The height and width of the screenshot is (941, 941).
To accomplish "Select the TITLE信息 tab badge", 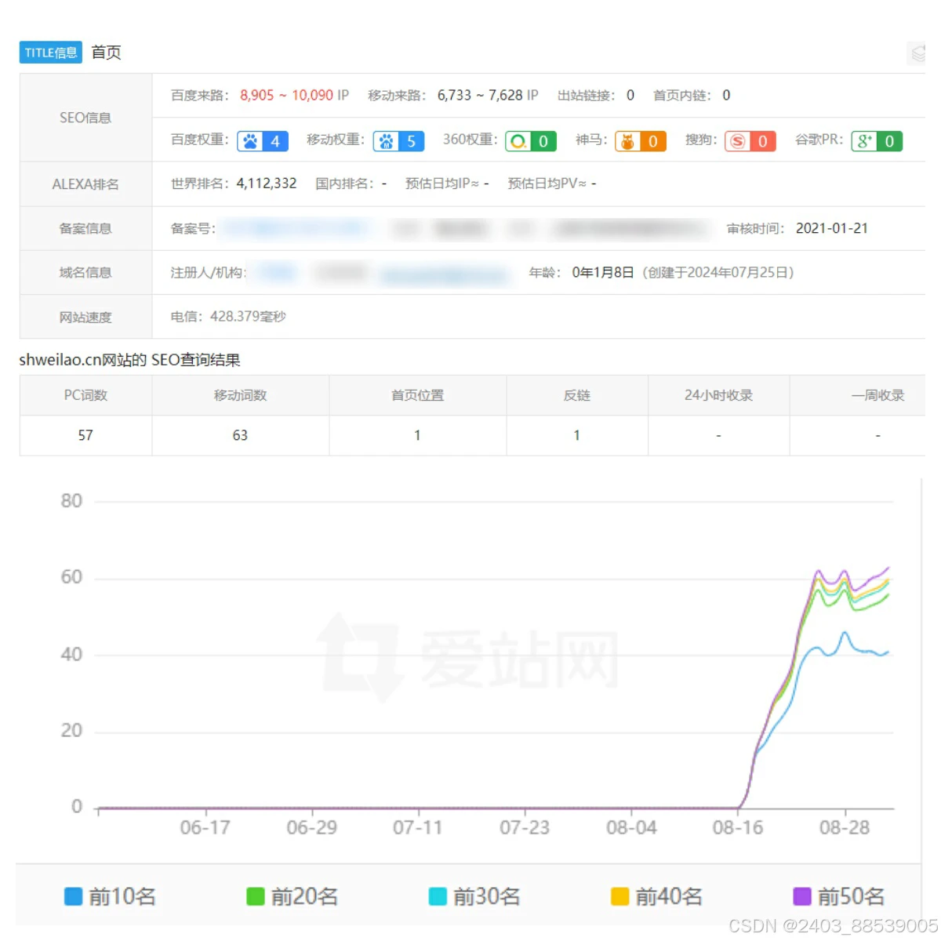I will [50, 53].
